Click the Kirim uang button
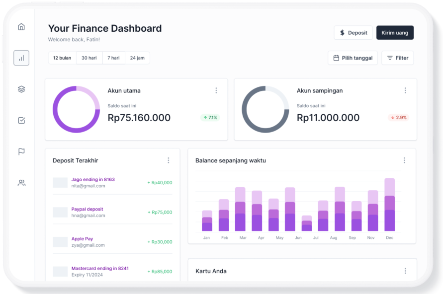This screenshot has height=294, width=443. pyautogui.click(x=395, y=32)
